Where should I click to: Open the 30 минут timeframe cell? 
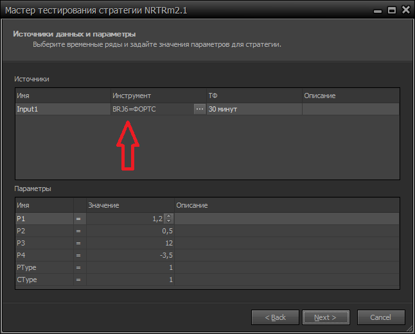254,110
